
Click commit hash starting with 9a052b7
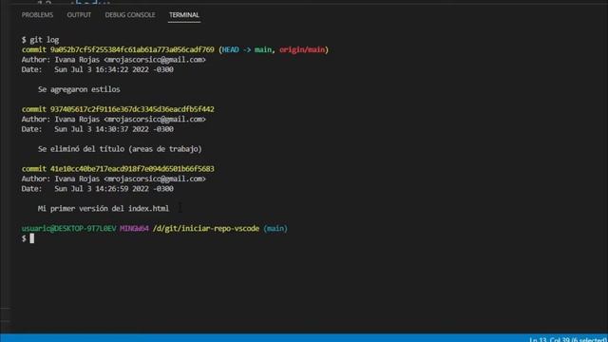click(132, 49)
